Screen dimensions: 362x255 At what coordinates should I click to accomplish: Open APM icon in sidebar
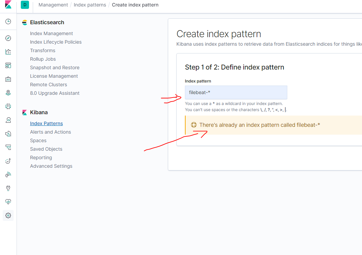[8, 147]
